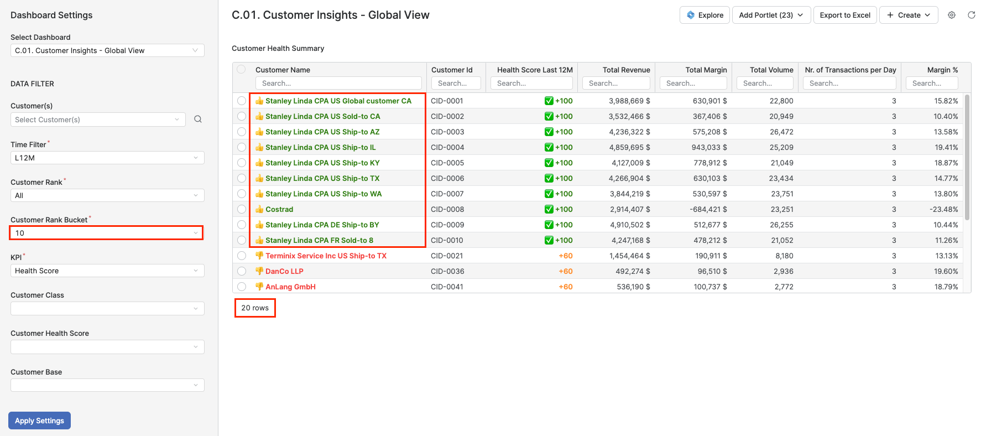Image resolution: width=981 pixels, height=436 pixels.
Task: Select the AnLang GmbH row radio
Action: point(242,287)
